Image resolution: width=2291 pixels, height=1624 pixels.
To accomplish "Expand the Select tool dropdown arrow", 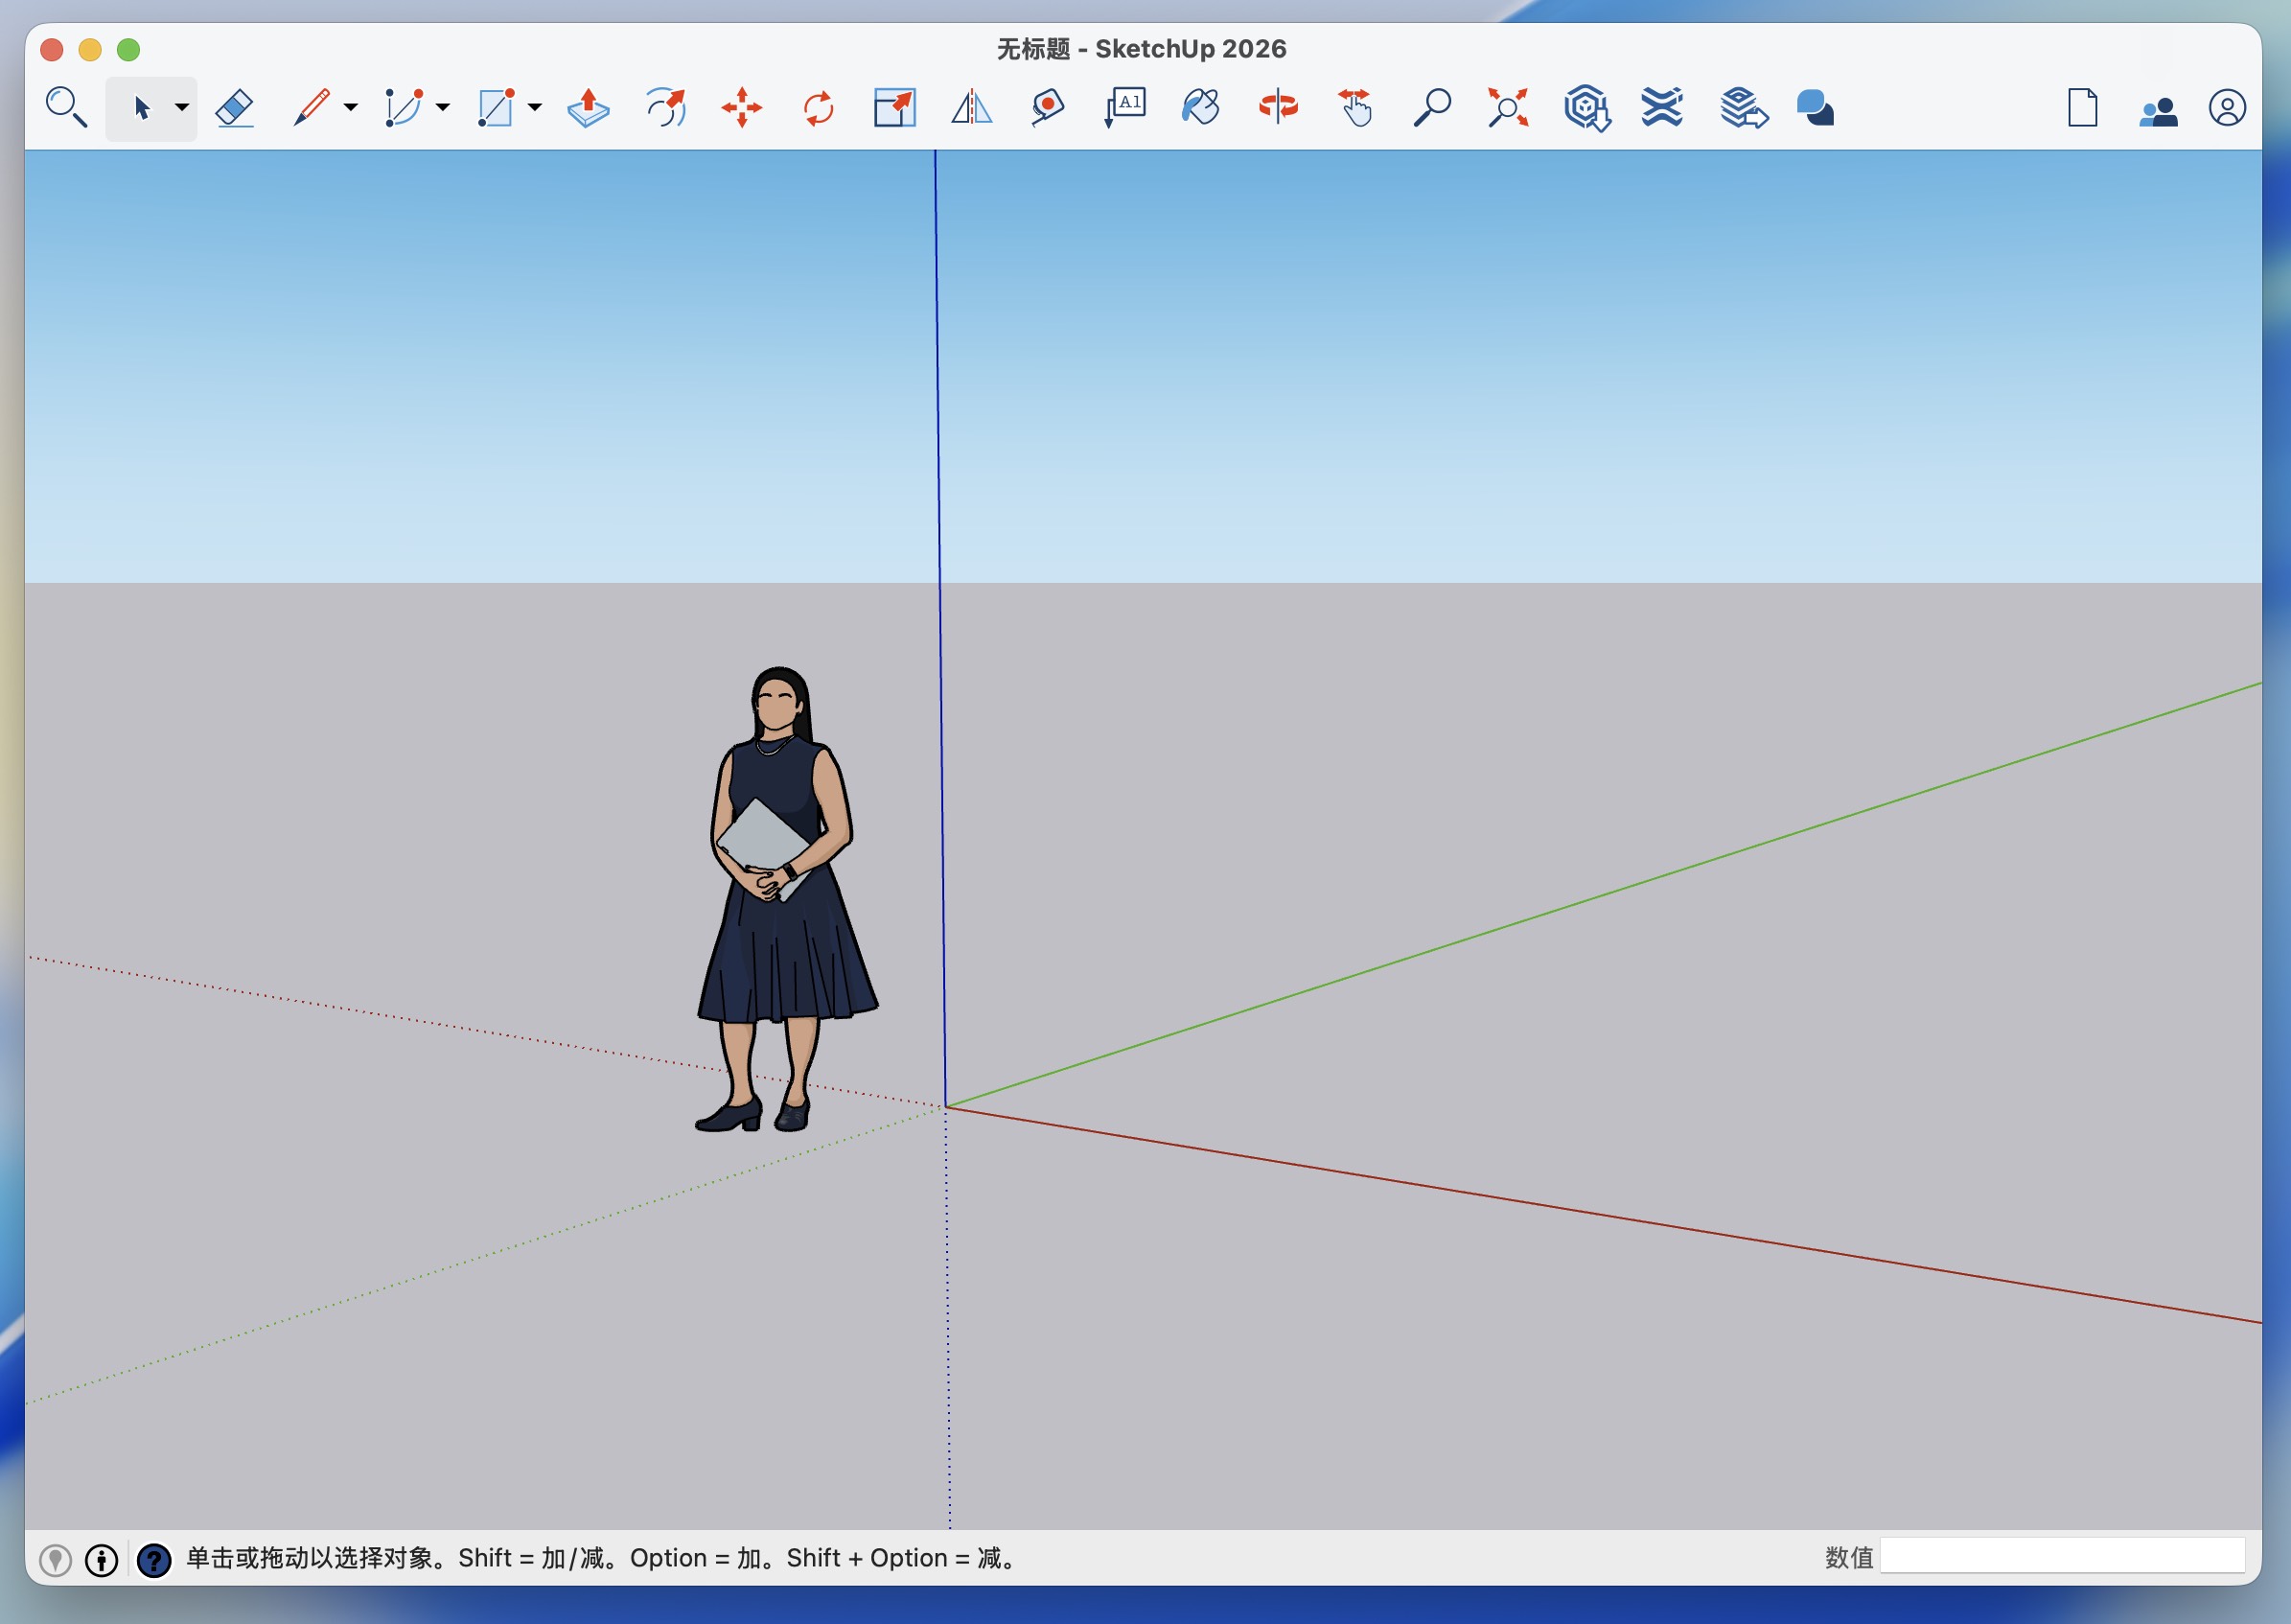I will (182, 107).
